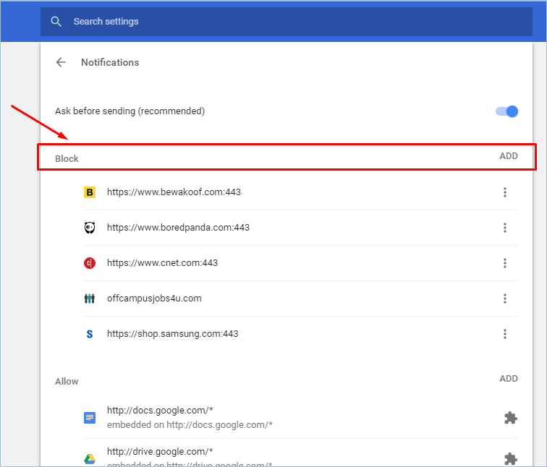Click the back arrow next to Notifications
Viewport: 547px width, 467px height.
pos(61,62)
